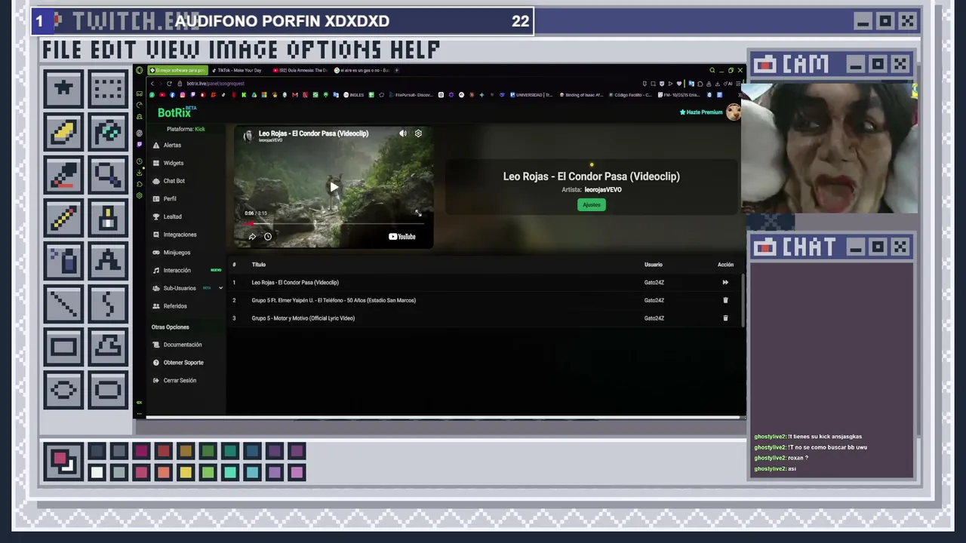966x543 pixels.
Task: Open the Options menu
Action: 334,50
